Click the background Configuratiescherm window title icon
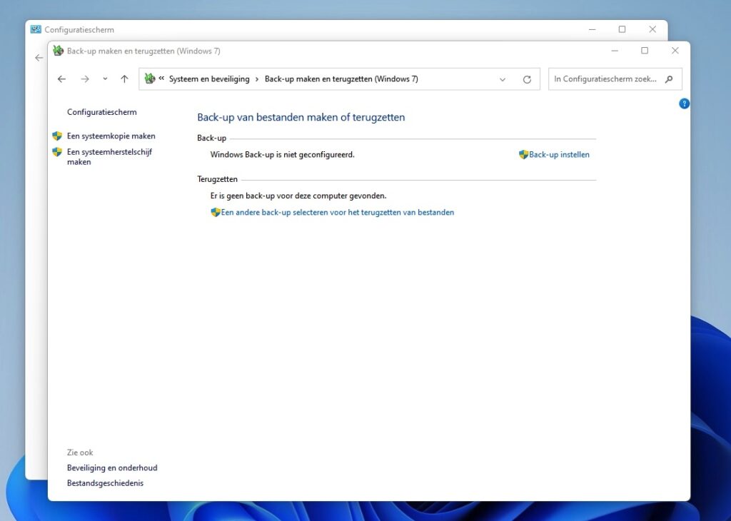The image size is (731, 521). [36, 29]
